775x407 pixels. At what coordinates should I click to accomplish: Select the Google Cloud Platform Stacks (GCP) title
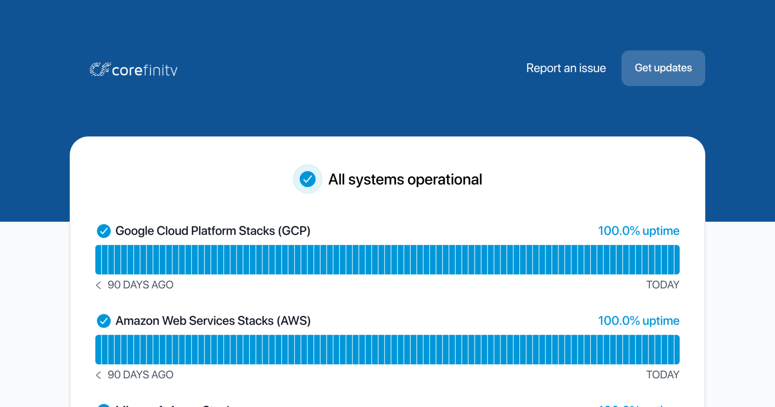pyautogui.click(x=213, y=231)
